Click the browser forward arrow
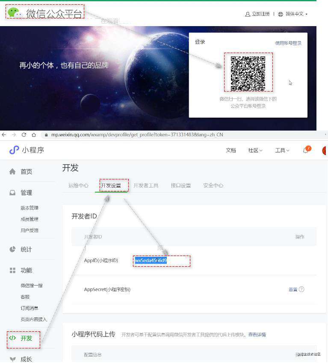Image resolution: width=328 pixels, height=363 pixels. pyautogui.click(x=14, y=135)
